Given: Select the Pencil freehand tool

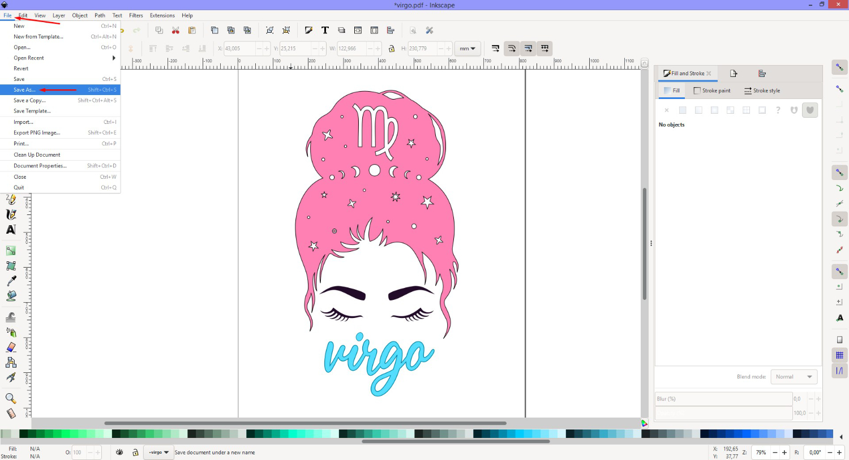Looking at the screenshot, I should pyautogui.click(x=11, y=199).
